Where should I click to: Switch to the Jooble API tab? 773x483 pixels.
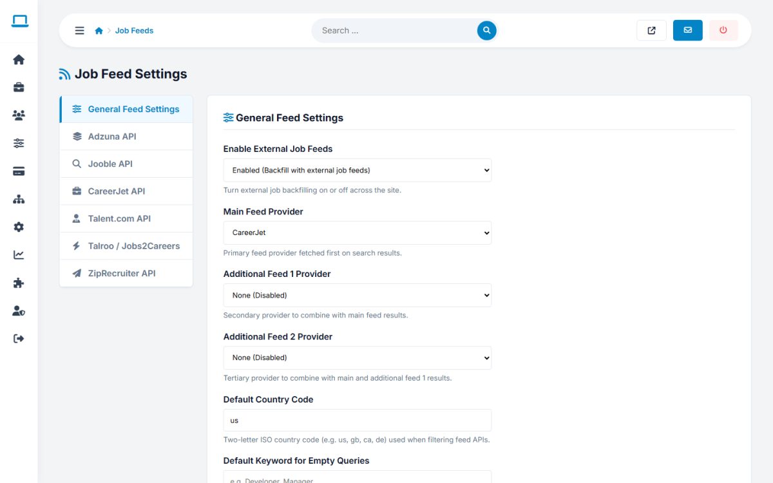[x=126, y=164]
